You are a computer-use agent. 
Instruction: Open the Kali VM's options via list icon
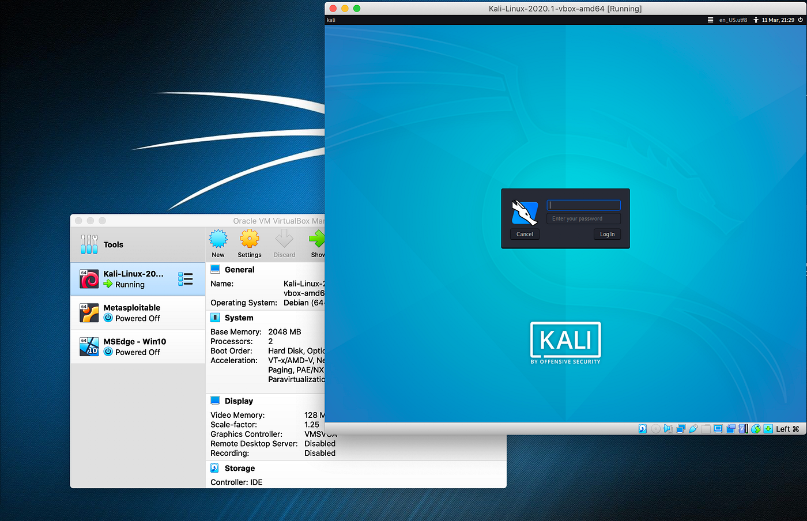[186, 278]
